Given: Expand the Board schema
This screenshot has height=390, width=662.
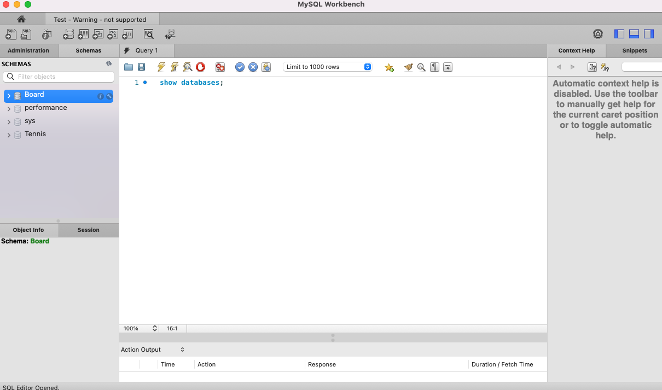Looking at the screenshot, I should [x=9, y=96].
